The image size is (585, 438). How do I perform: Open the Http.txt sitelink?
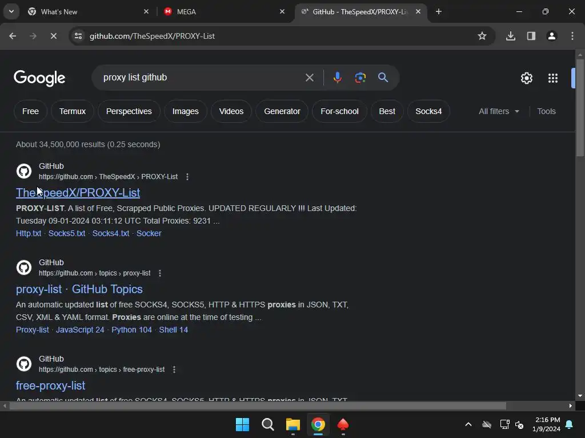coord(29,233)
